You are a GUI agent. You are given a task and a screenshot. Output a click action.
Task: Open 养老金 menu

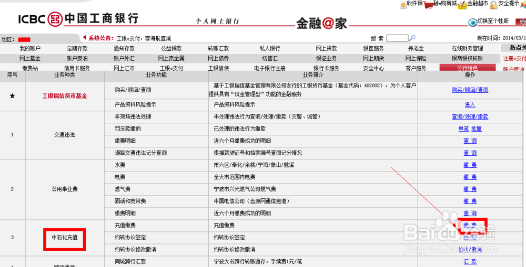click(416, 48)
